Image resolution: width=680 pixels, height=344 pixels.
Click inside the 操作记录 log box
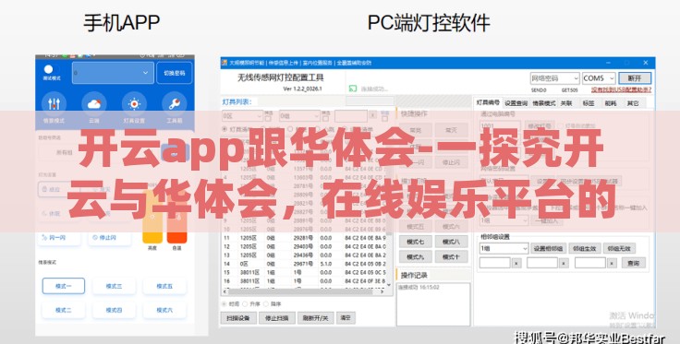[433, 304]
